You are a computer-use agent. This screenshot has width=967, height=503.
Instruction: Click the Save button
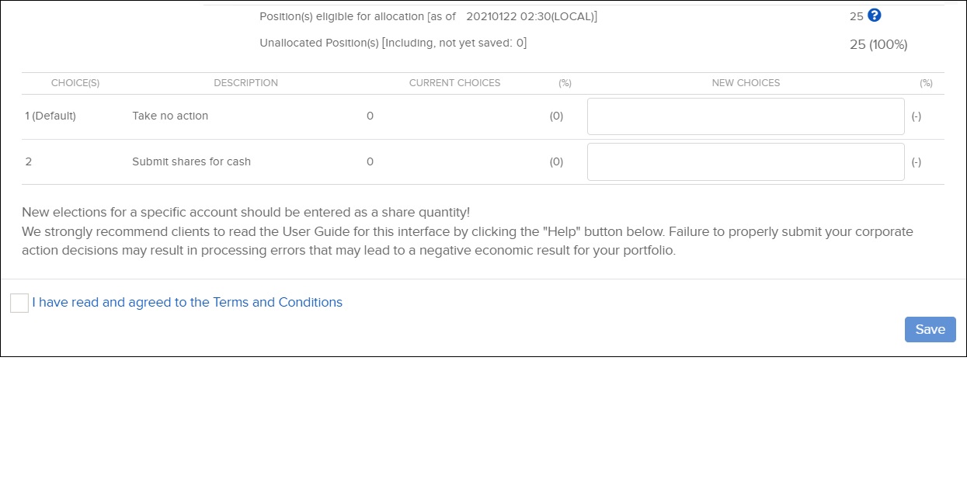pos(930,329)
